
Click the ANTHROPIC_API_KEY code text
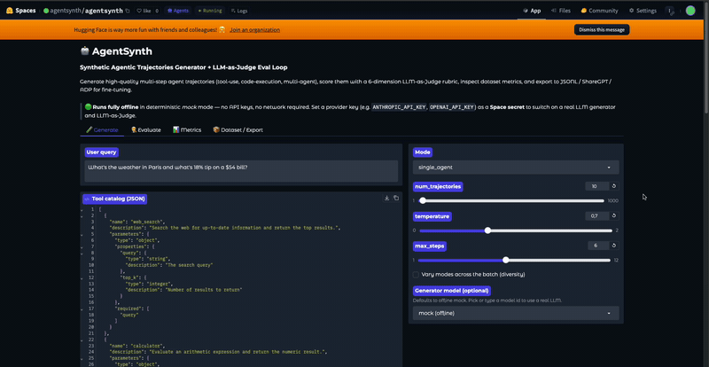[x=400, y=107]
